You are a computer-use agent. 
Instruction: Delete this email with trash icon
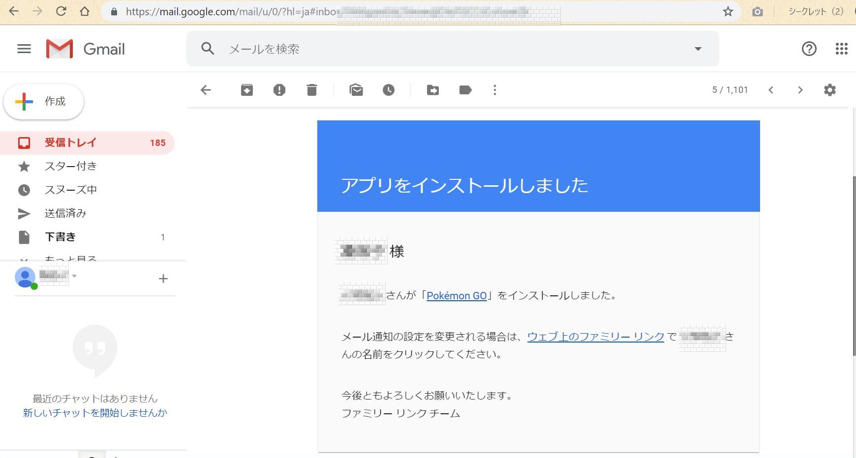tap(312, 90)
